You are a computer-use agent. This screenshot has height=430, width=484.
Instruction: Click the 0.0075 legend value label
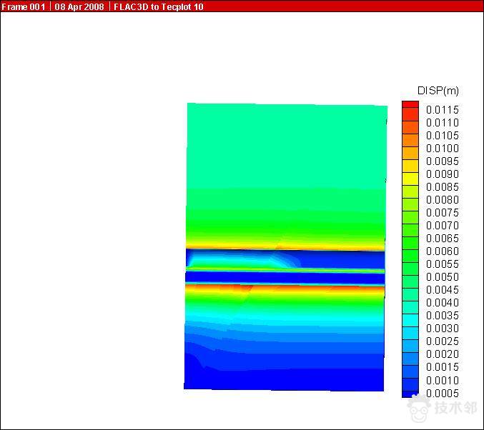(442, 213)
